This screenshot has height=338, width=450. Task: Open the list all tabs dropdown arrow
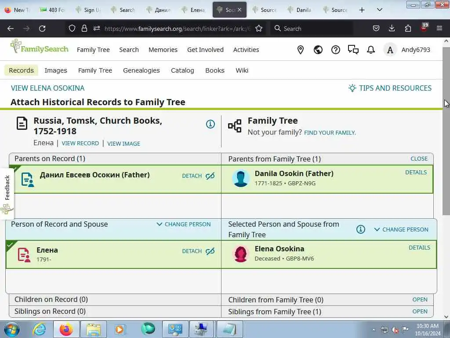click(x=379, y=10)
